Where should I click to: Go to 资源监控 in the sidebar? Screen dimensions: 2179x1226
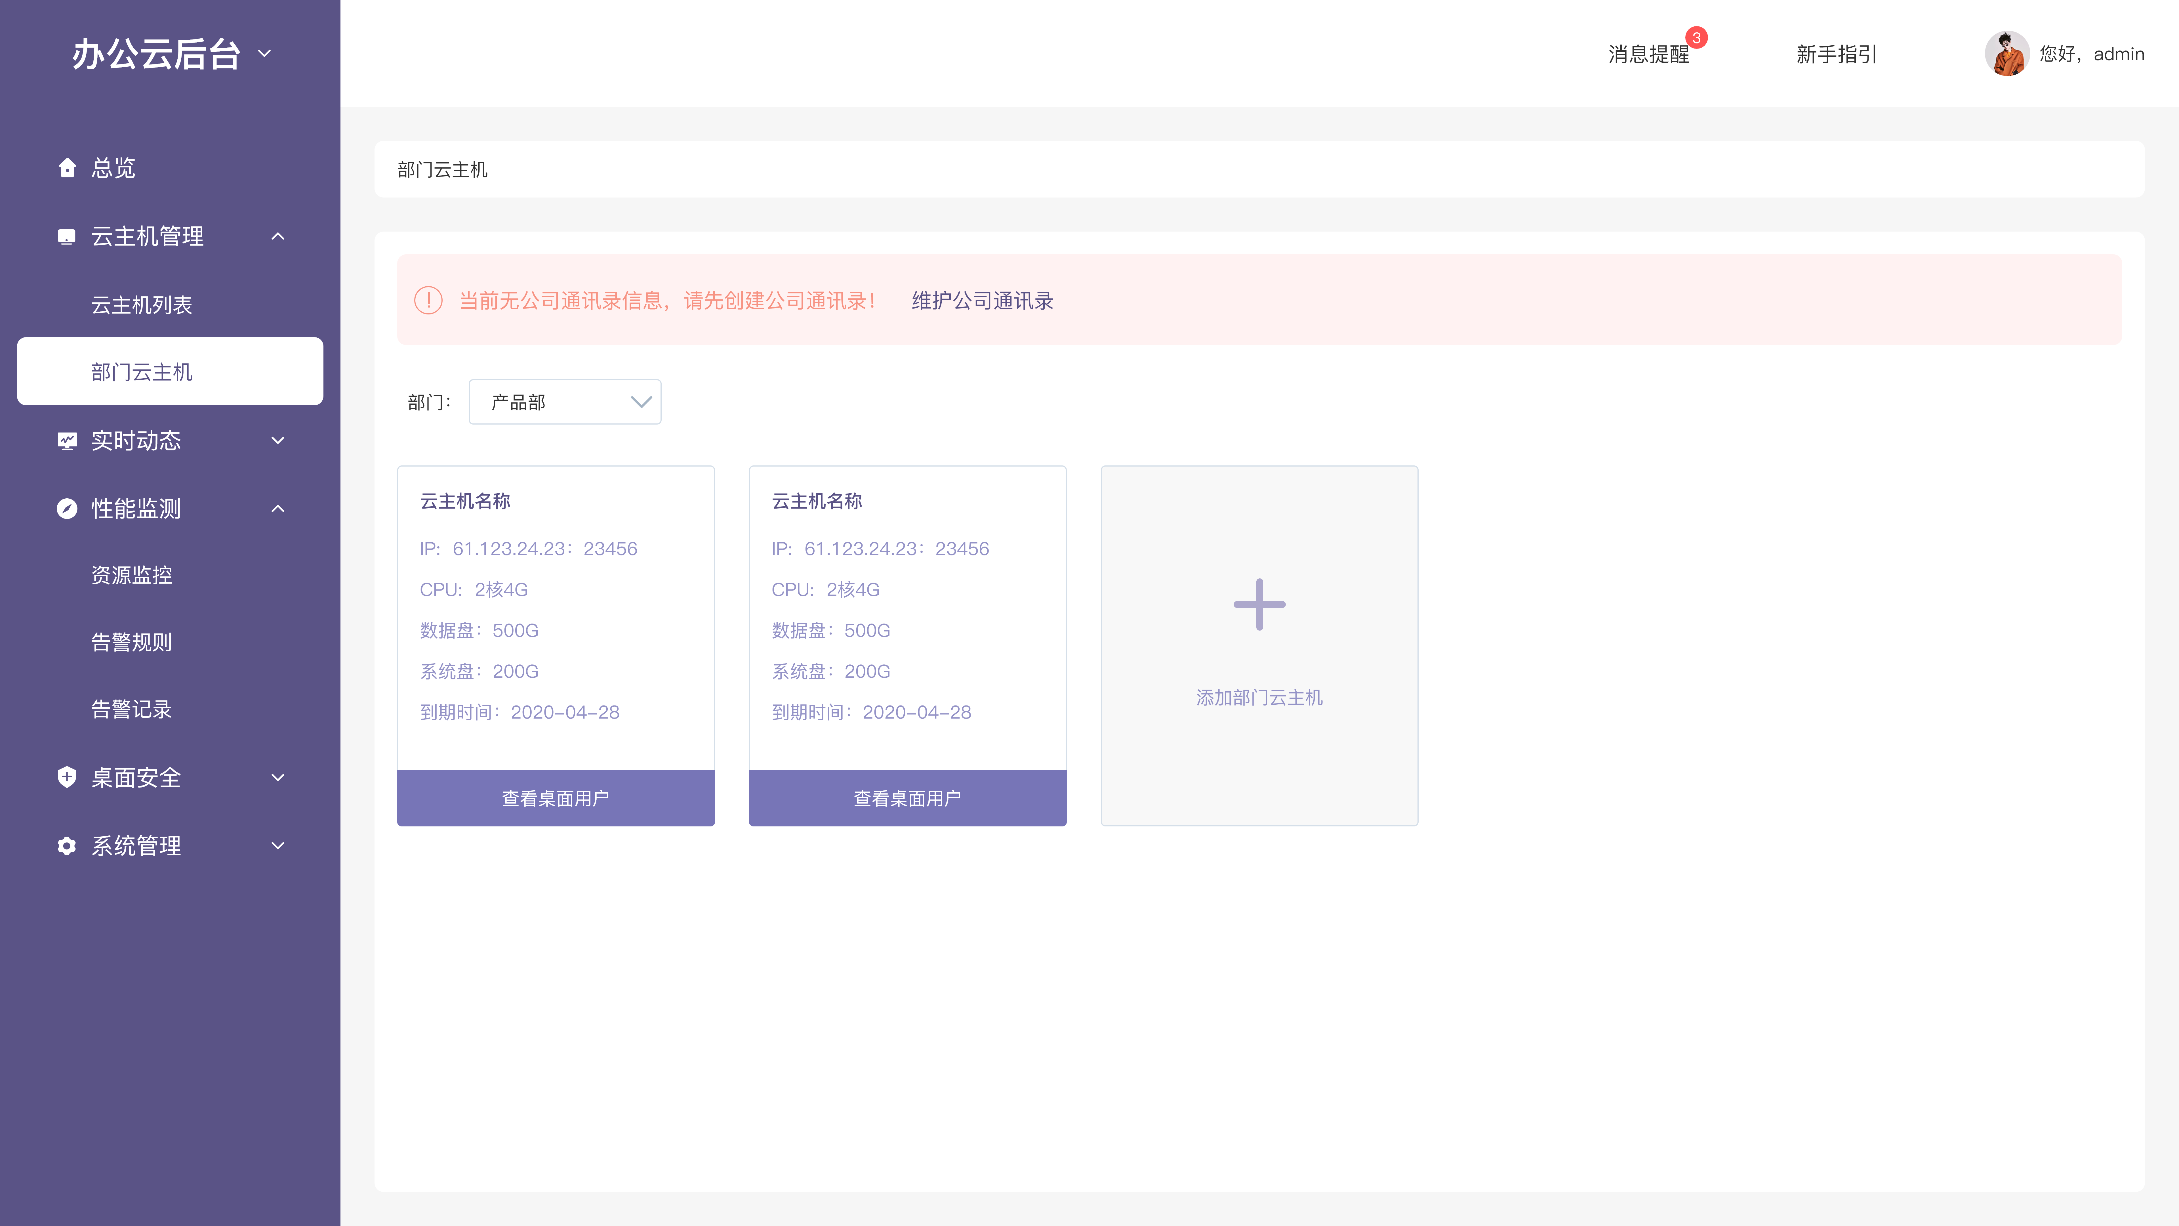[132, 575]
